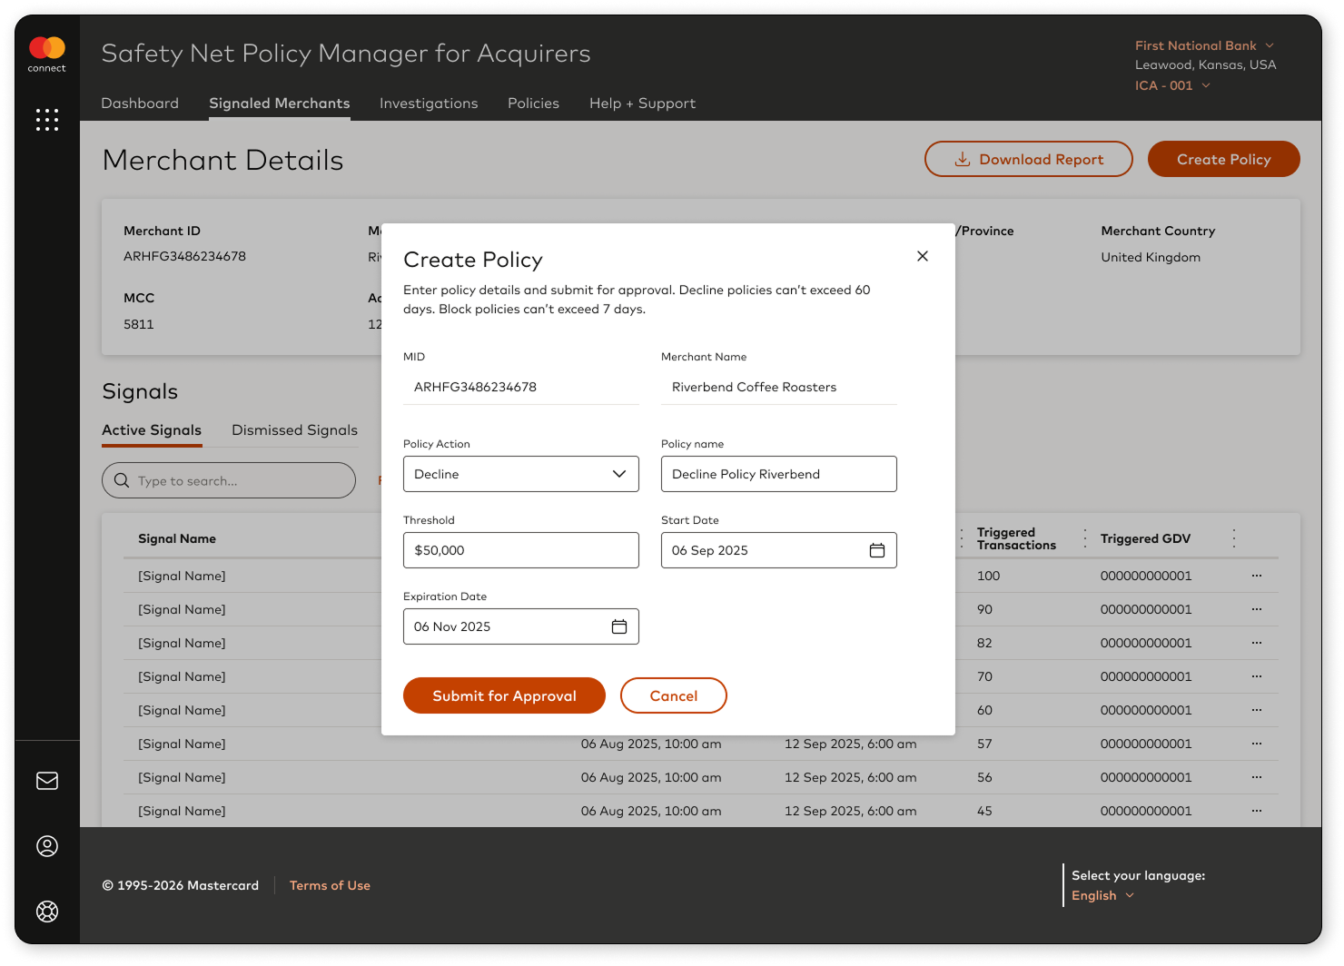
Task: Open the app grid launcher icon
Action: (47, 120)
